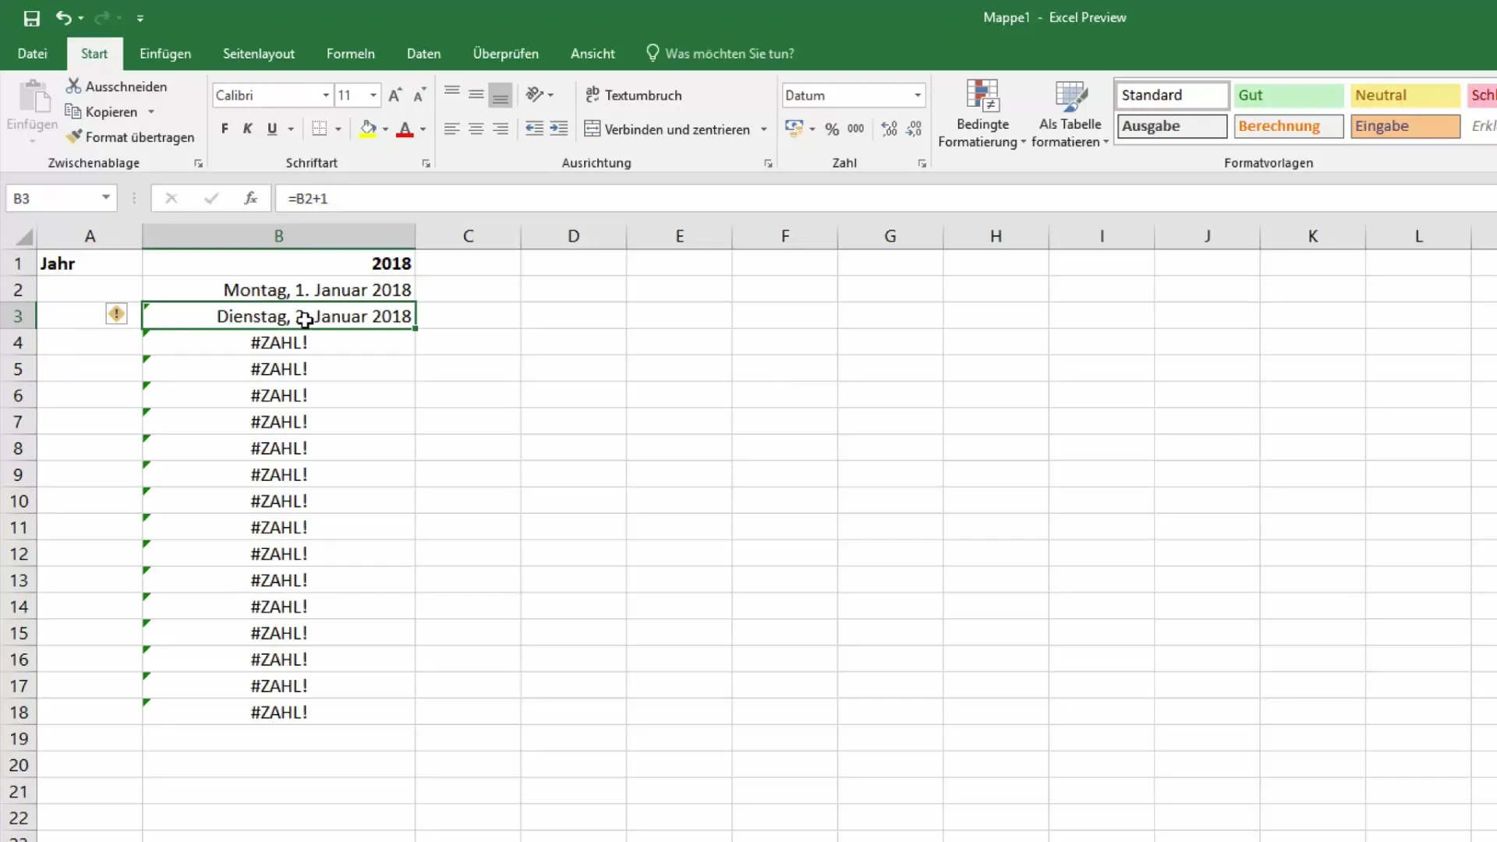1497x842 pixels.
Task: Apply the red font color
Action: tap(405, 129)
